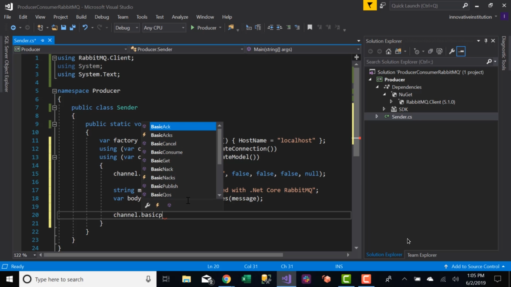
Task: Click the New Project toolbar icon
Action: point(40,28)
